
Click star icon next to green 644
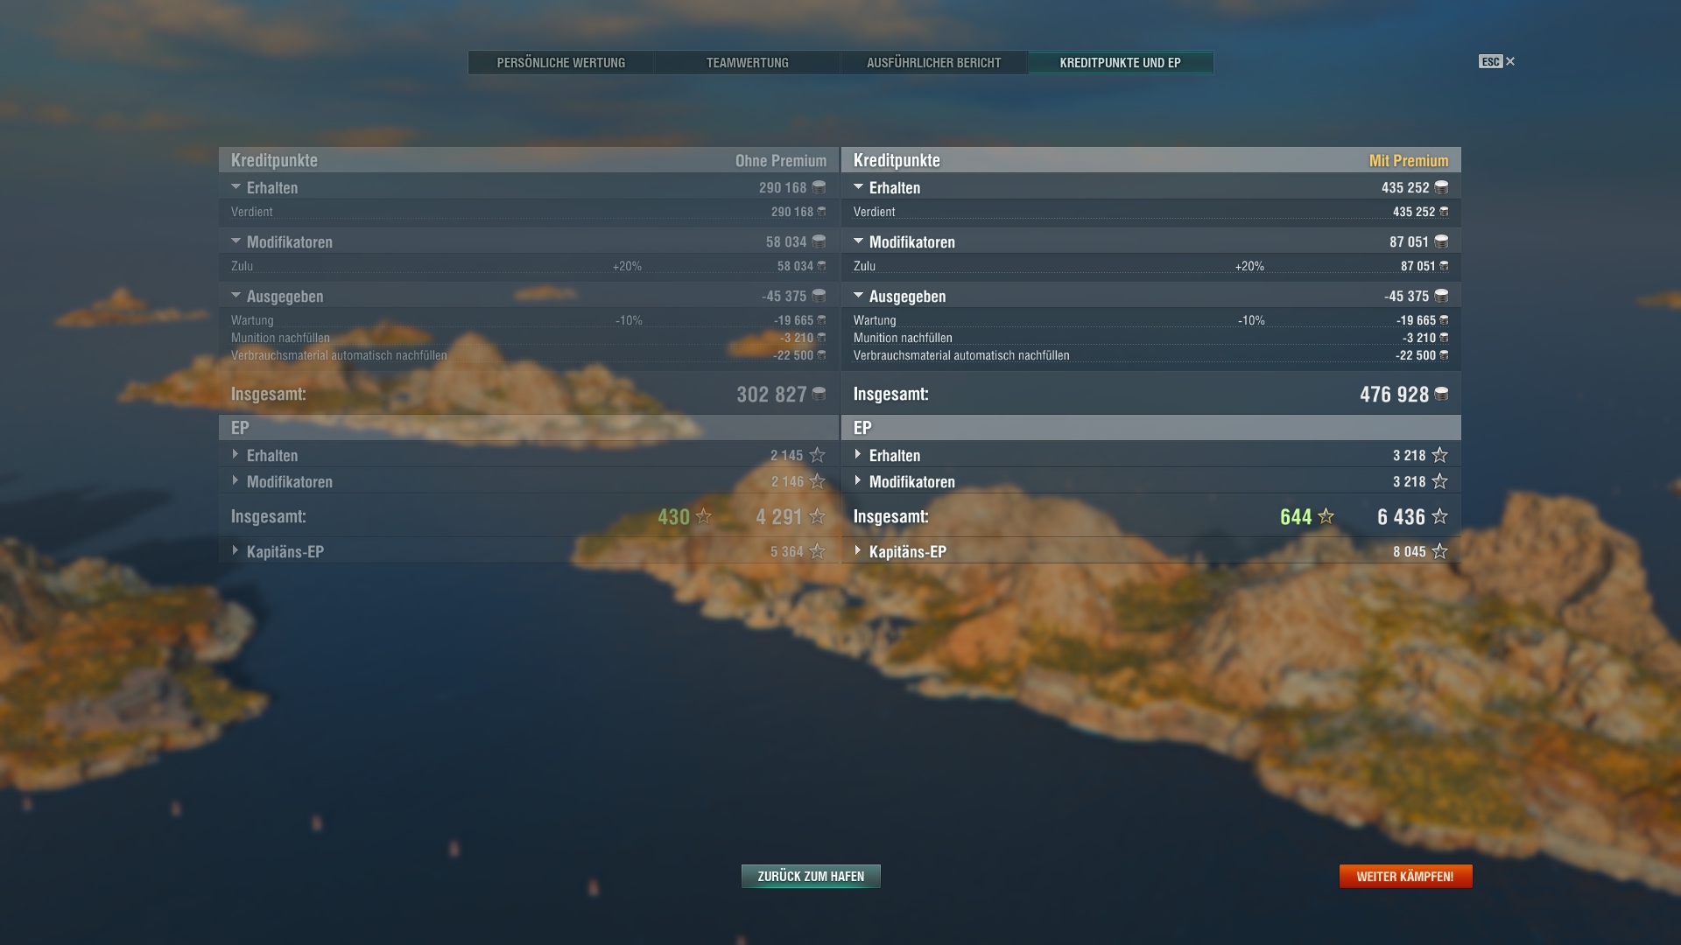tap(1326, 517)
